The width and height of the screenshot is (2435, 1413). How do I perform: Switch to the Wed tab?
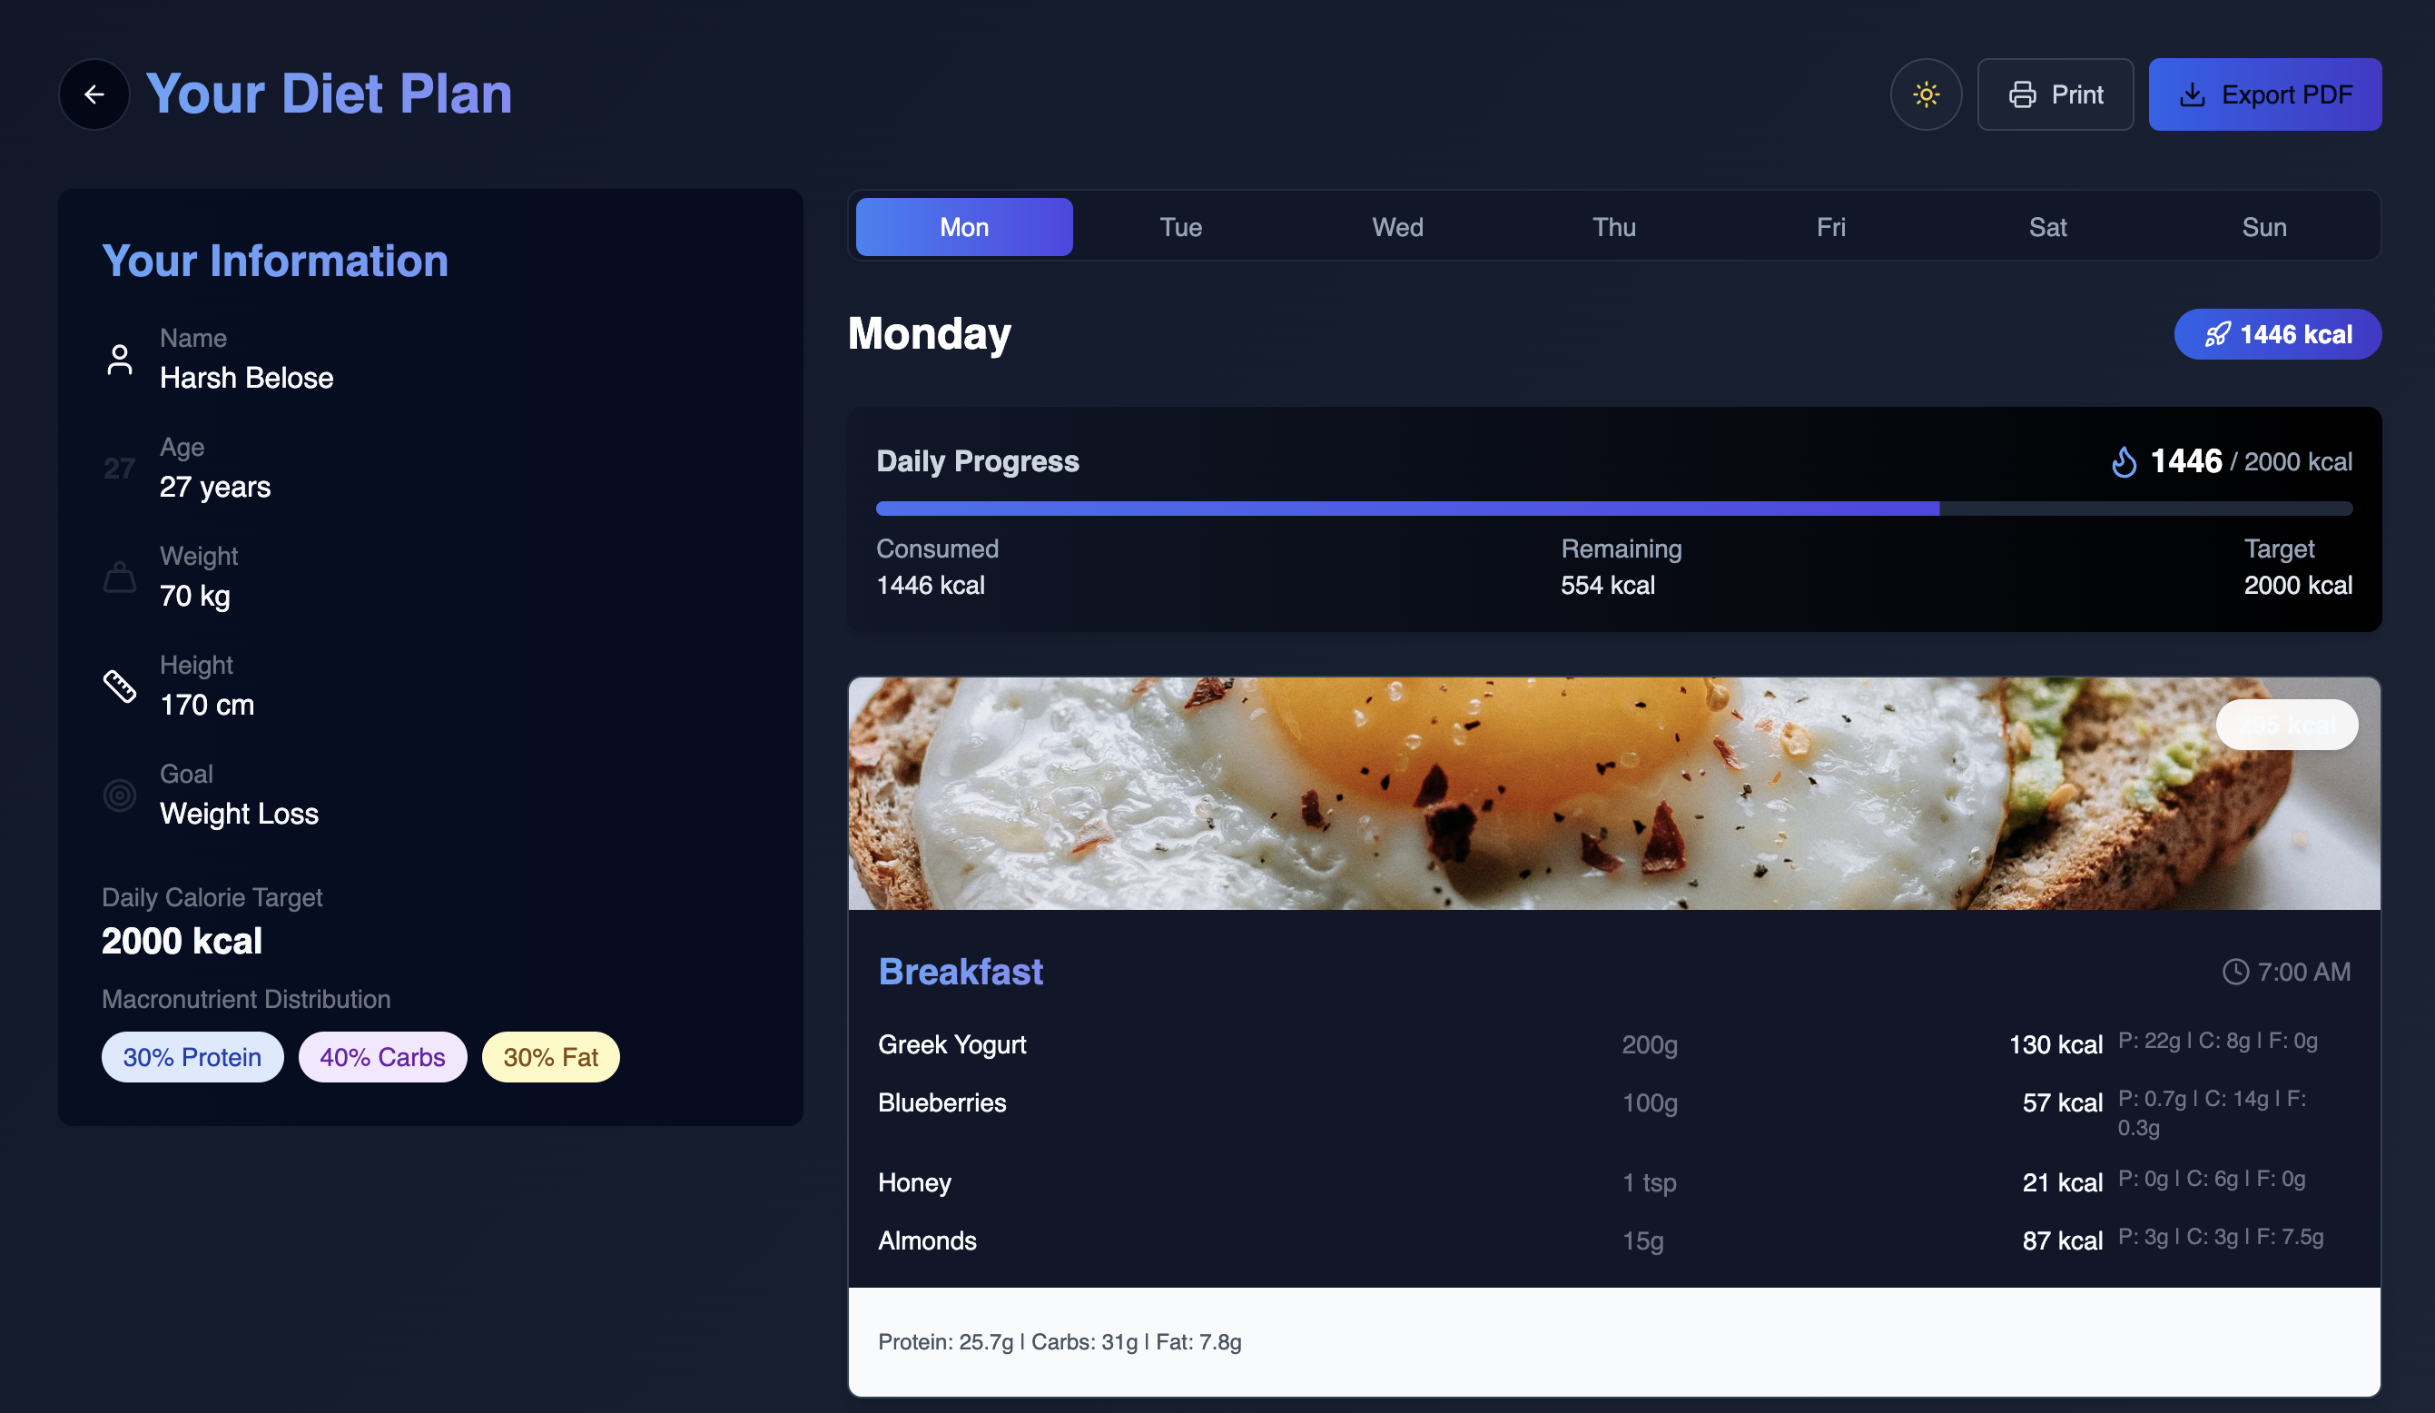(x=1396, y=227)
